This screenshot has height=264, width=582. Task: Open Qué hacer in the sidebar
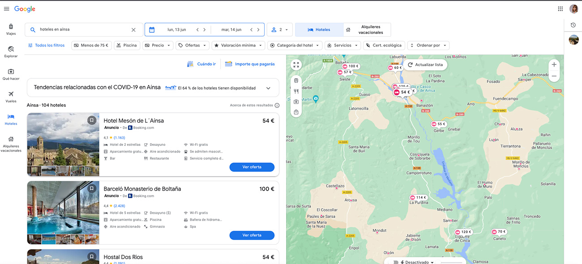11,74
